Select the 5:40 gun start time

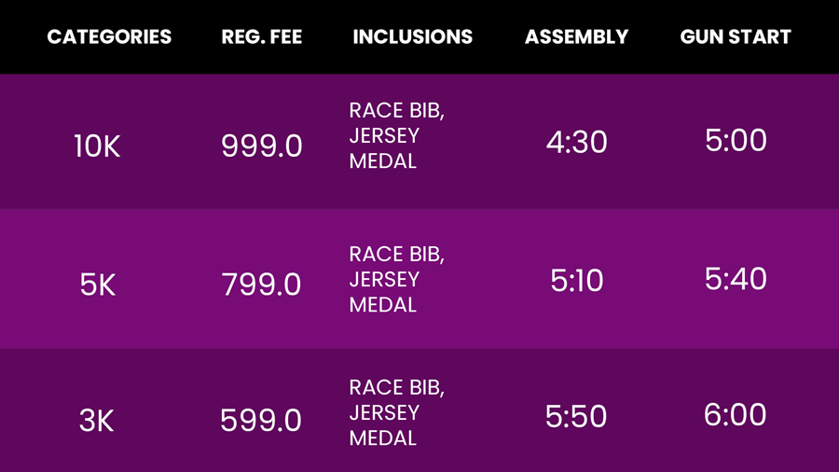coord(736,279)
